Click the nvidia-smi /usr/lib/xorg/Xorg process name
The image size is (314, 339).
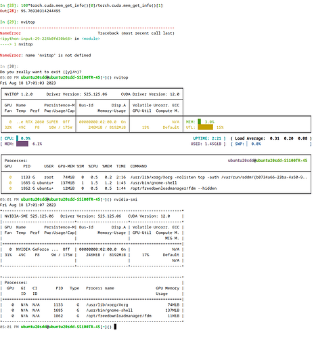point(107,304)
